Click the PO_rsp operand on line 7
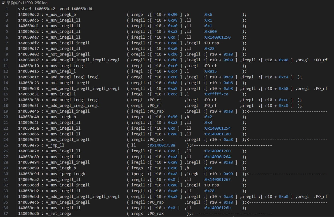334x217 pixels. pyautogui.click(x=212, y=43)
